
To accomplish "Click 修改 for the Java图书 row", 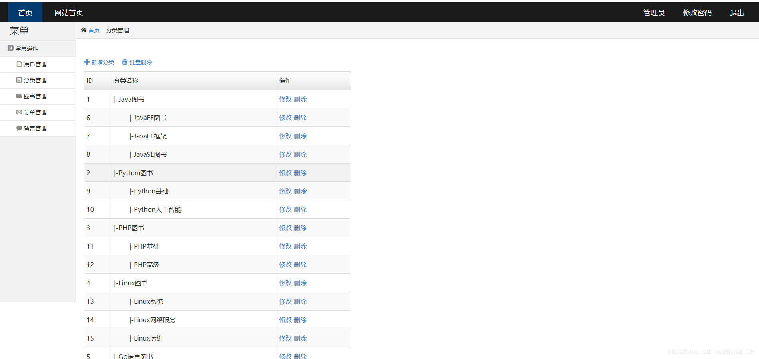I will click(285, 99).
